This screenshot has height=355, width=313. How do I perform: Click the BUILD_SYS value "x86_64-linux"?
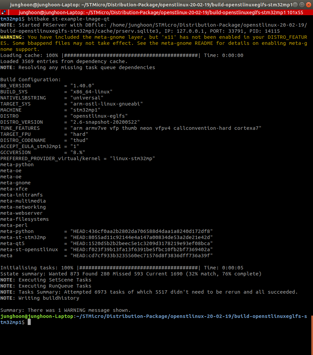(92, 92)
